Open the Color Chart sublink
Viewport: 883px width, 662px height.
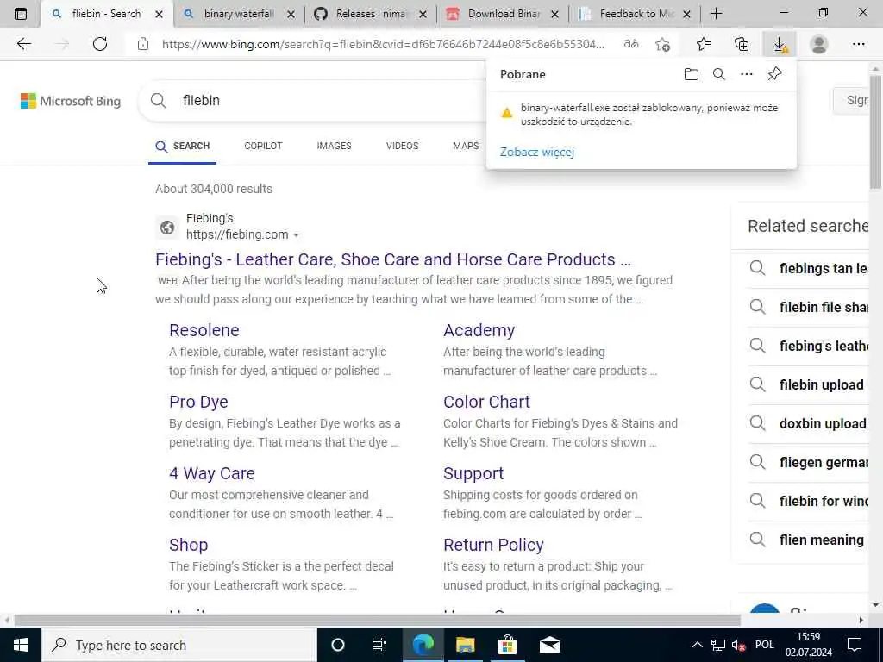486,402
